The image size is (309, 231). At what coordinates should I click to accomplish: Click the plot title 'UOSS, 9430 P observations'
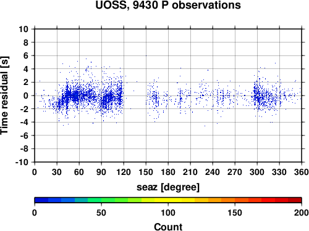tap(168, 5)
